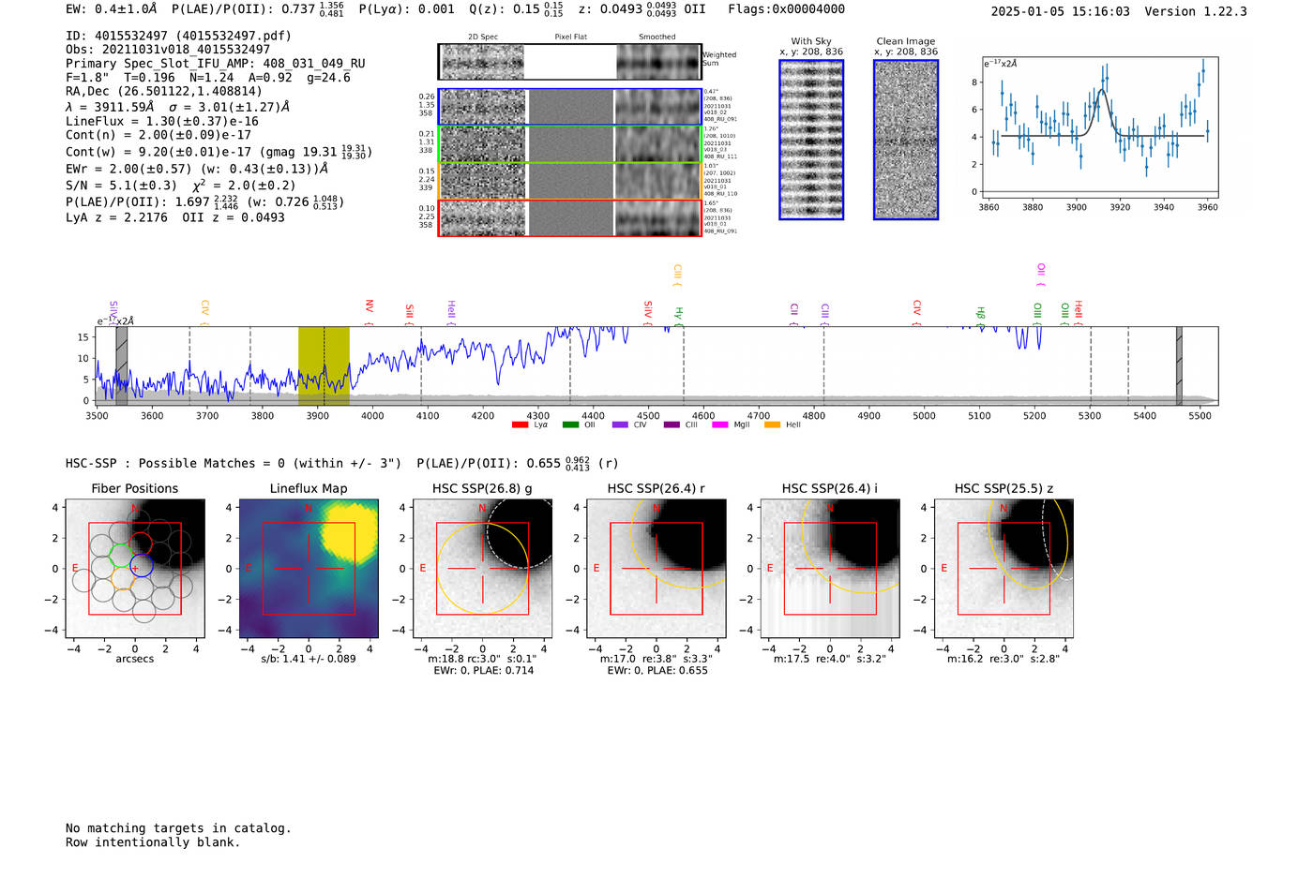
Task: Click the Version 1.22.3 label
Action: point(1197,11)
